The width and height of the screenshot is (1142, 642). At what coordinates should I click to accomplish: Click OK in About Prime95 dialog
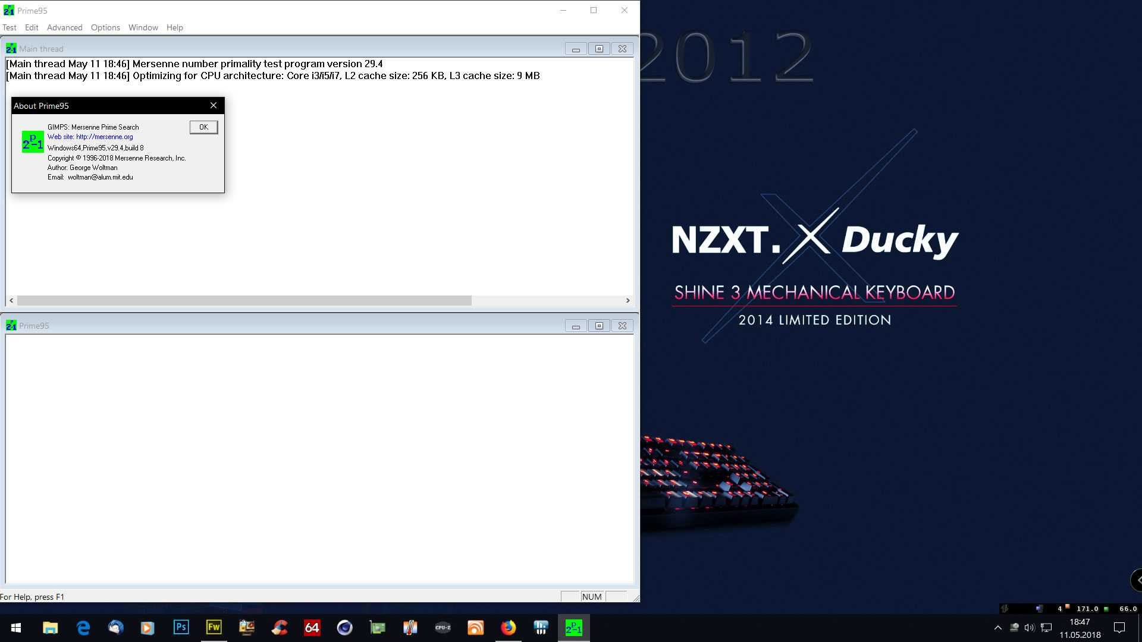pyautogui.click(x=203, y=127)
